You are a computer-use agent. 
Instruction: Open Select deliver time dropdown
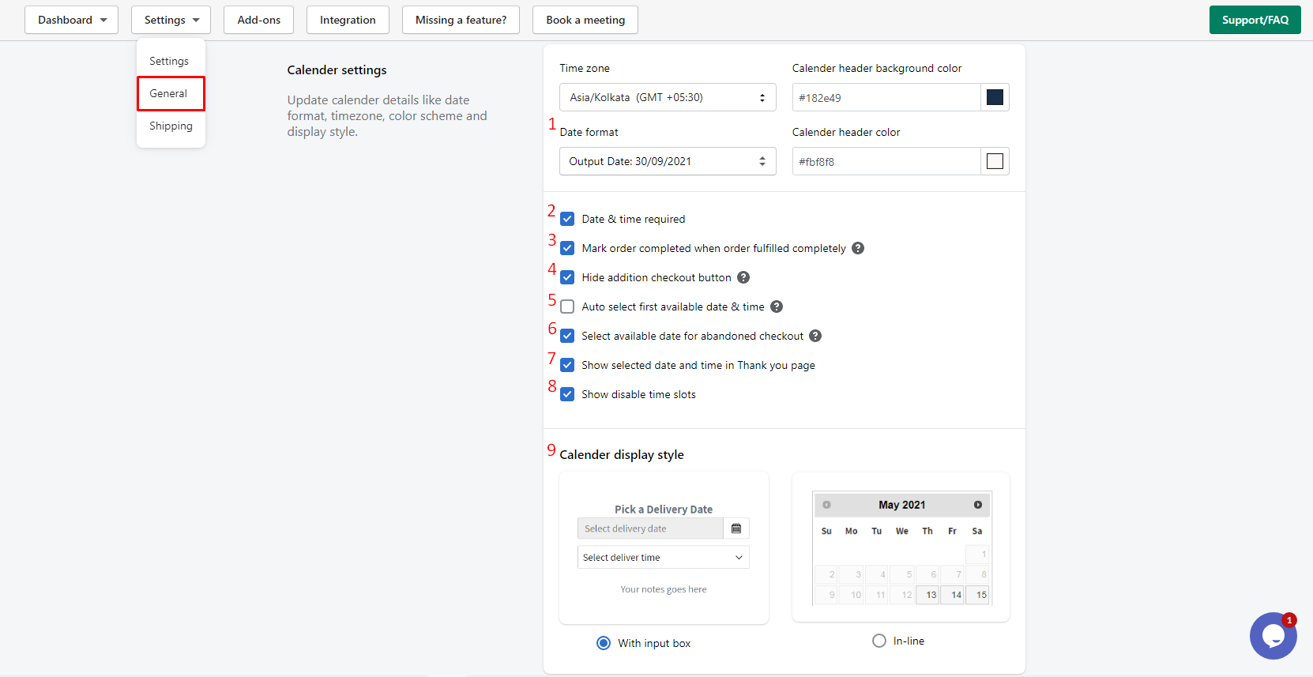[664, 557]
